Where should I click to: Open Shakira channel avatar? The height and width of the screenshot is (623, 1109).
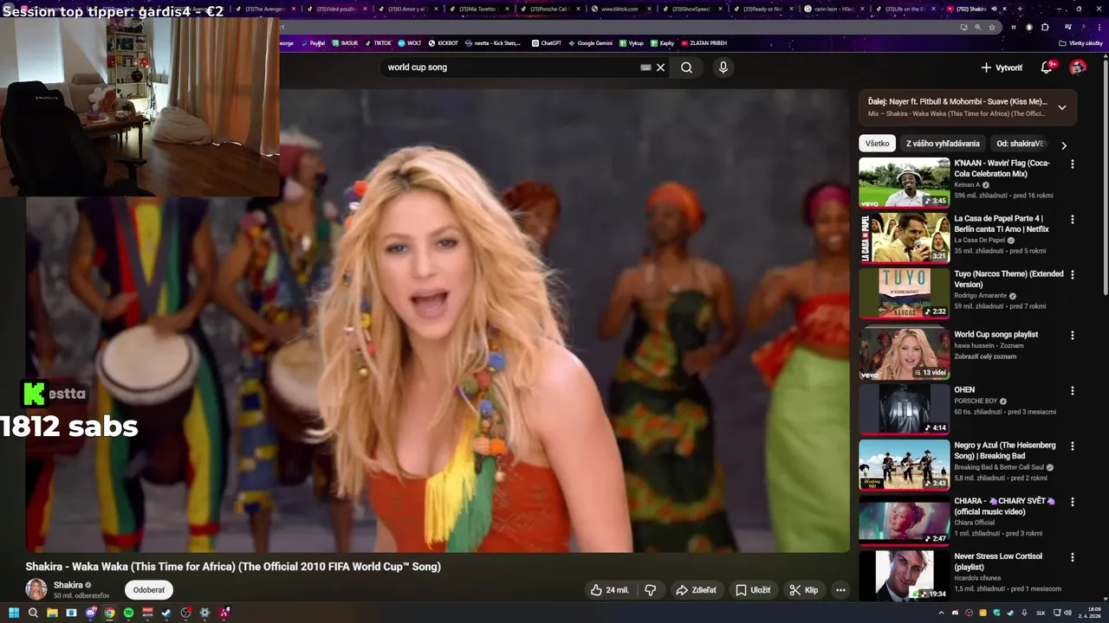click(x=36, y=589)
